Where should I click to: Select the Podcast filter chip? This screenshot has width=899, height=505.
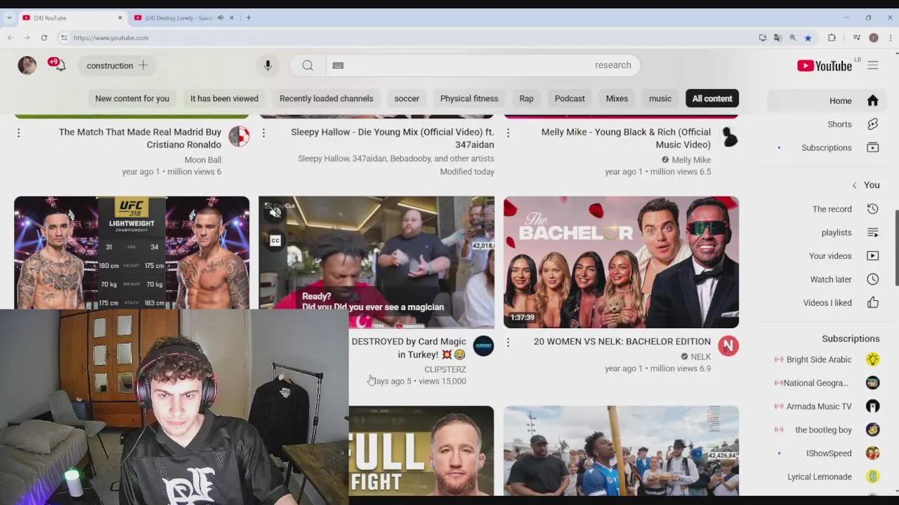tap(570, 98)
